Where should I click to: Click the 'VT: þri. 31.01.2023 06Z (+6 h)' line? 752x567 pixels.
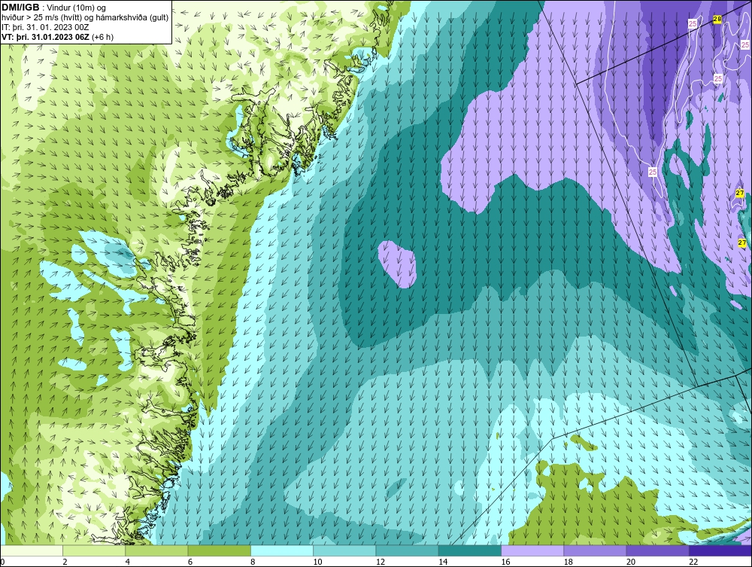(58, 37)
